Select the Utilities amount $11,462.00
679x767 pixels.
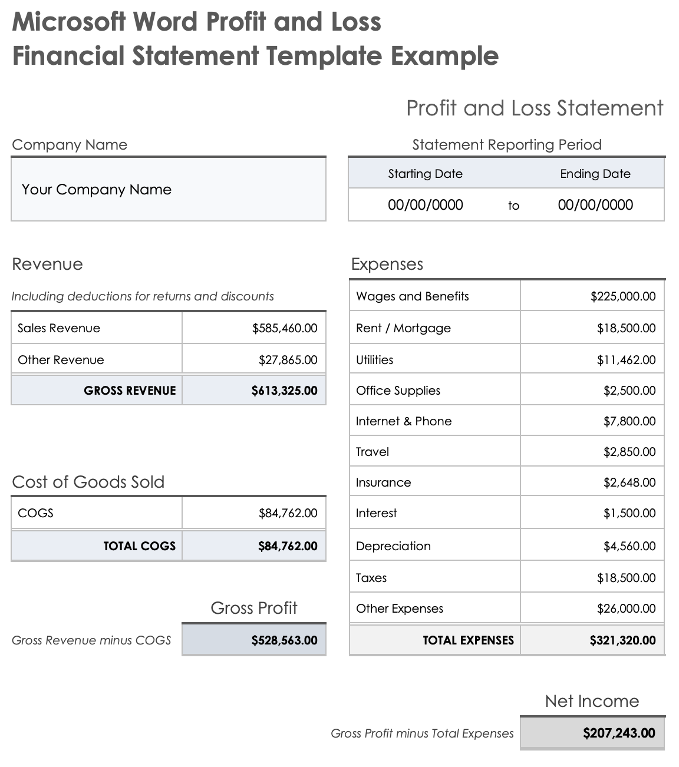coord(626,360)
